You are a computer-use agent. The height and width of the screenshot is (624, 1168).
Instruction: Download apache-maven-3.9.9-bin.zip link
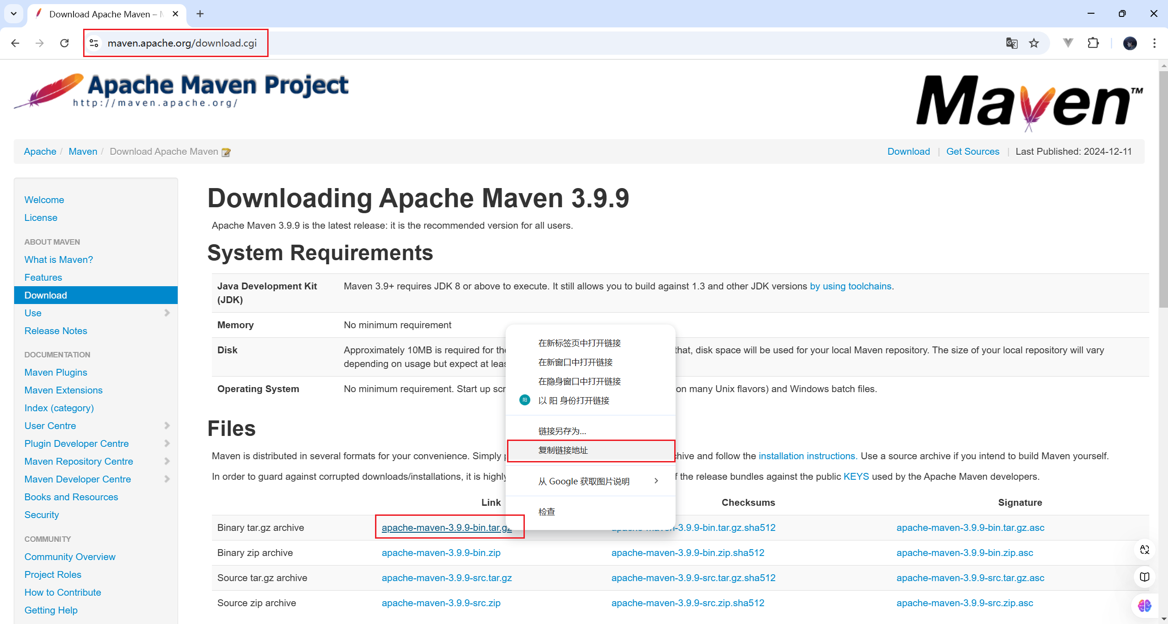[x=441, y=553]
